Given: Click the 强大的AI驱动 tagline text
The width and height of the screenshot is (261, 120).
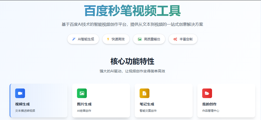Looking at the screenshot, I should coord(132,71).
